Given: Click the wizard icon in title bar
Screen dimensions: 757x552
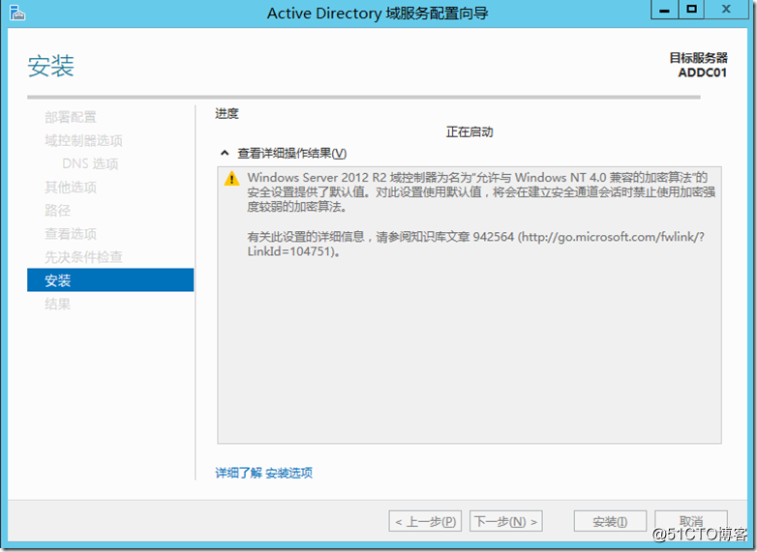Looking at the screenshot, I should [17, 13].
